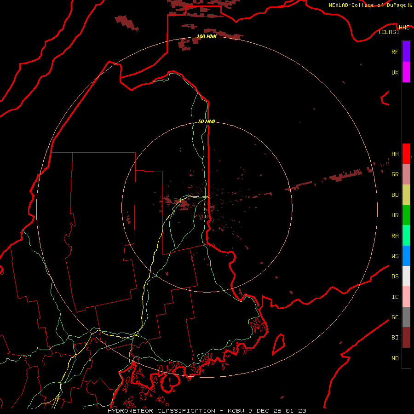414x414 pixels.
Task: Click the "9 DEC 25 01:20" timestamp
Action: pyautogui.click(x=277, y=411)
